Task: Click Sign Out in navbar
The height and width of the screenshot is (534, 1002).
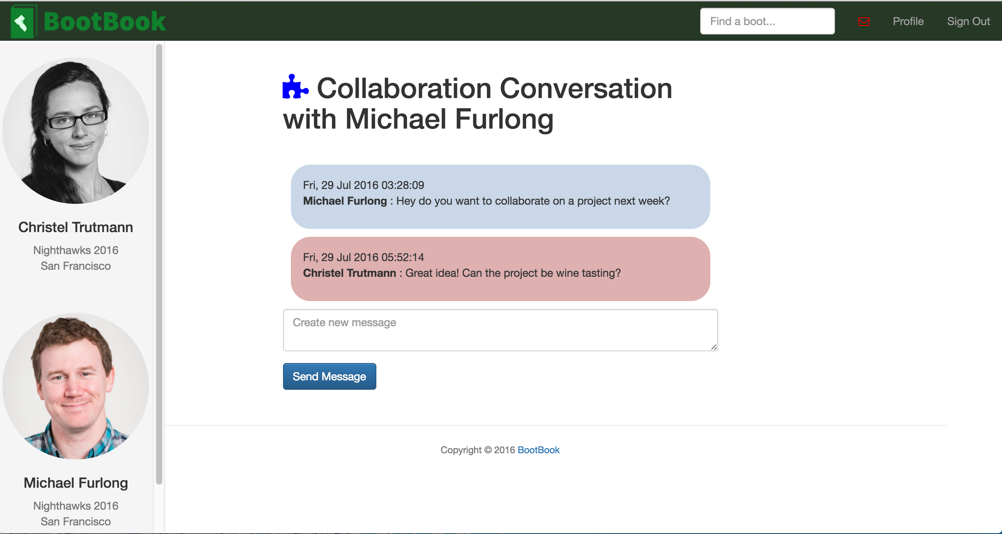Action: click(968, 22)
